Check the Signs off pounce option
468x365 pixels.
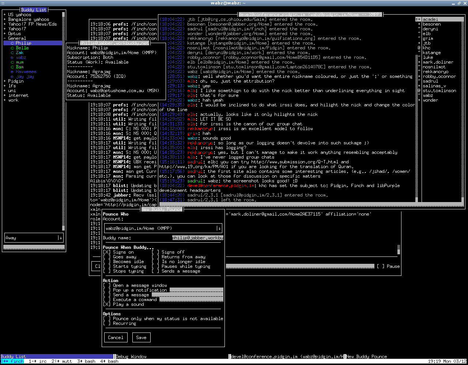156,252
